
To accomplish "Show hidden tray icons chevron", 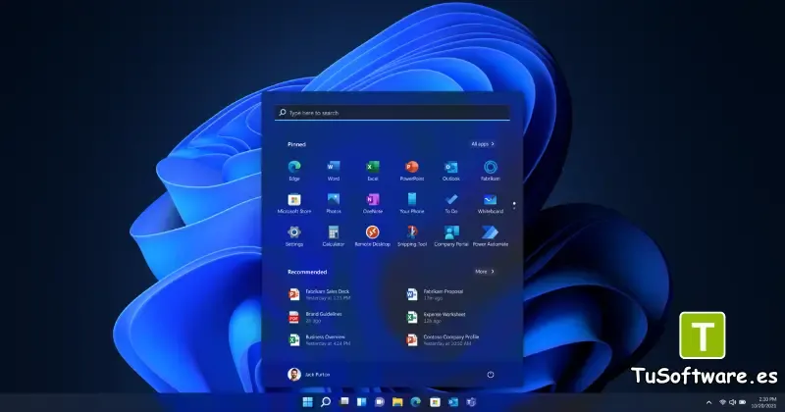I will tap(708, 402).
